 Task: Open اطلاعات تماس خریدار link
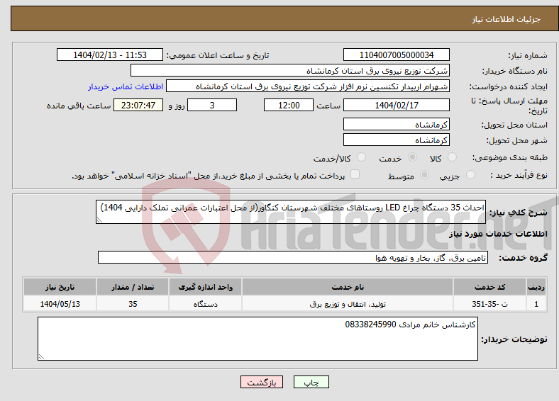pos(126,86)
